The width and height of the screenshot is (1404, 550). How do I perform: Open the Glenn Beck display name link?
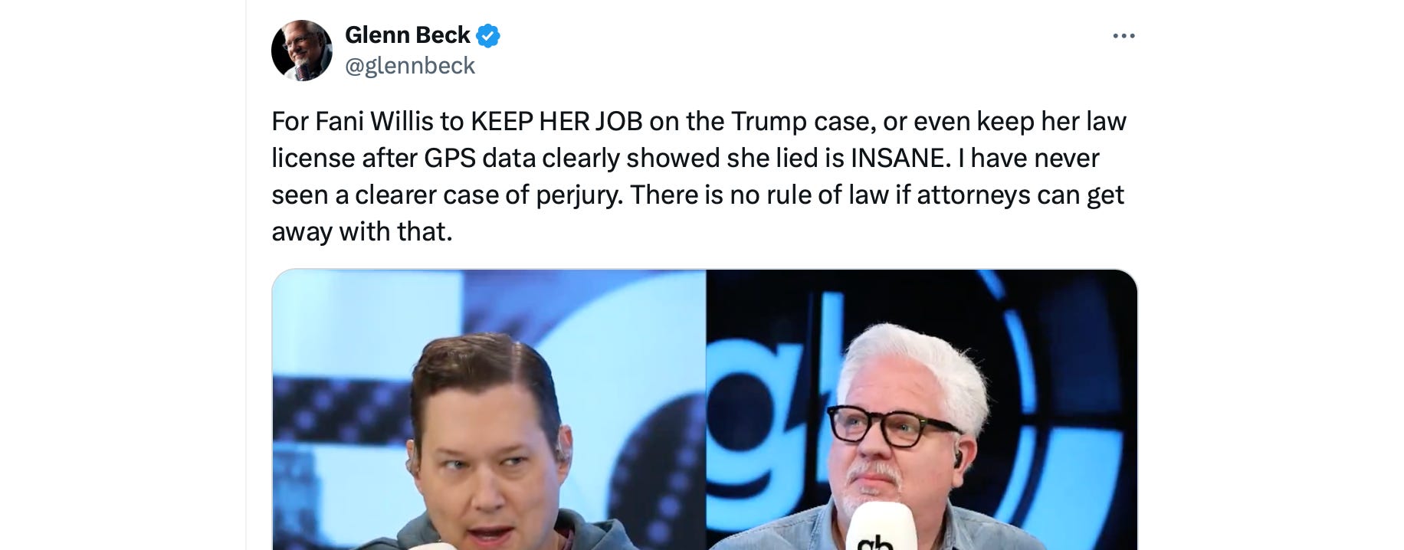tap(407, 35)
